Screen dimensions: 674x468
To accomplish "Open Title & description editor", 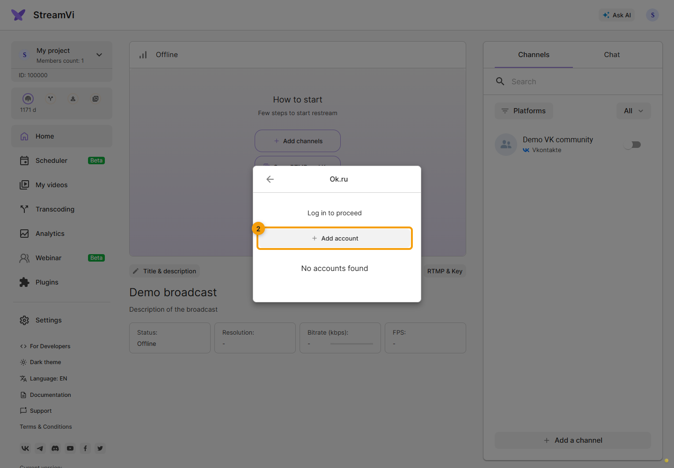I will pos(164,271).
